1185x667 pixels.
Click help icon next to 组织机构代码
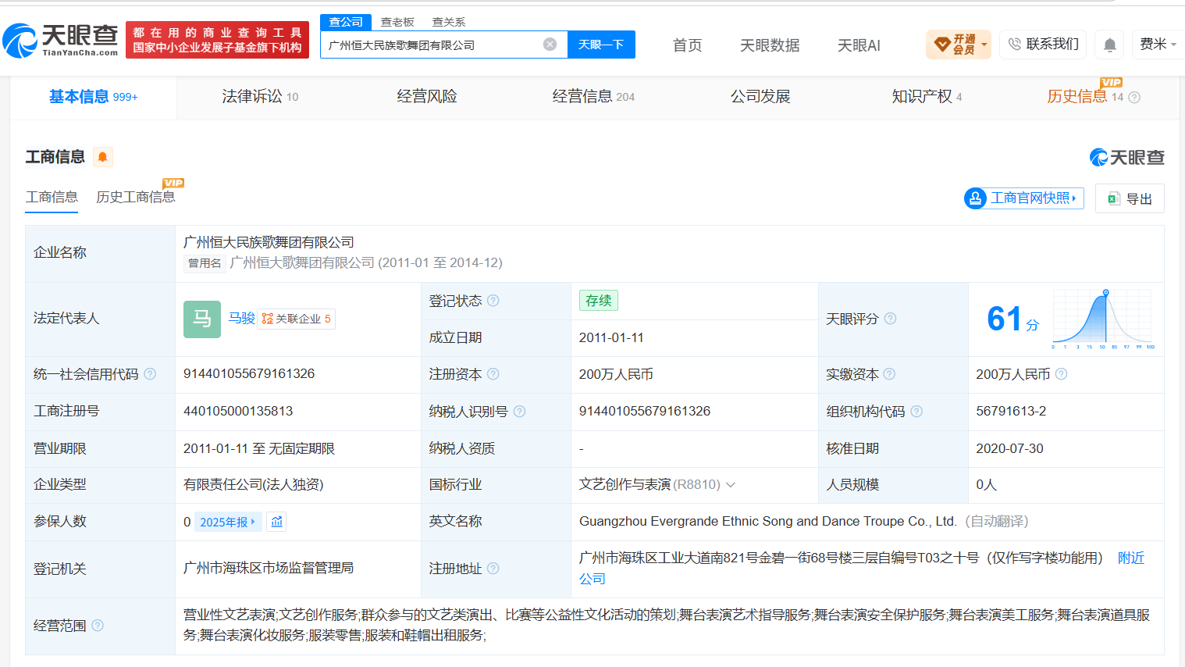tap(916, 412)
